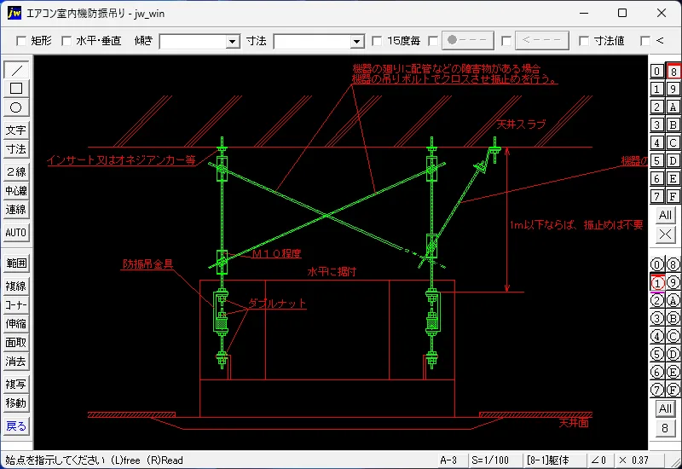Choose the 範囲 range selection tool
Screen dimensions: 682x469
coord(16,263)
